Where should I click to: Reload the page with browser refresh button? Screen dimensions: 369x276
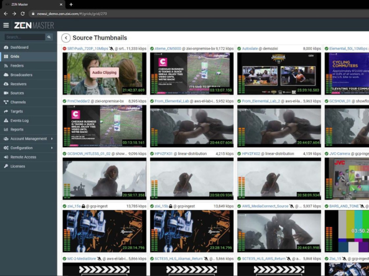pos(22,14)
